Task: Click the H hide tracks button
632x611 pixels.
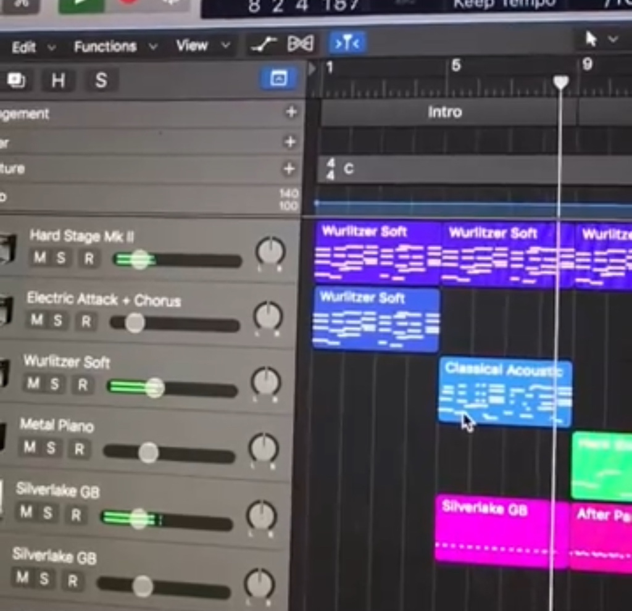Action: 58,80
